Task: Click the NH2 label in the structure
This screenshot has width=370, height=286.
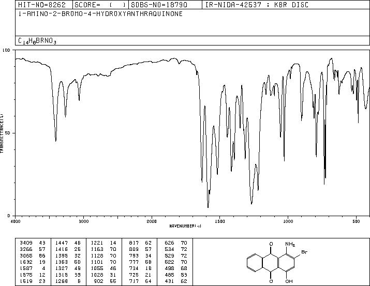Action: tap(290, 244)
